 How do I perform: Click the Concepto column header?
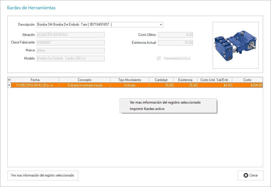click(x=85, y=80)
